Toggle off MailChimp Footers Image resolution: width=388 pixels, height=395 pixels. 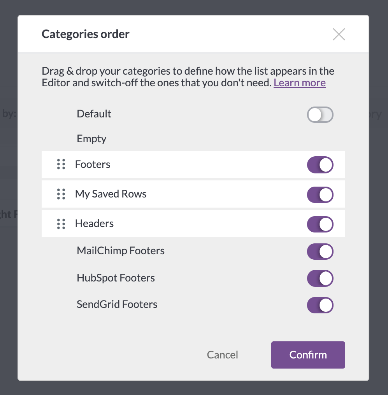[x=320, y=252]
